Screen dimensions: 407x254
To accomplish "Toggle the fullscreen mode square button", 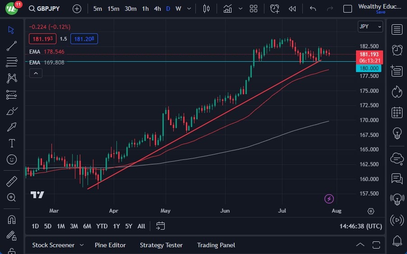I will pyautogui.click(x=347, y=9).
